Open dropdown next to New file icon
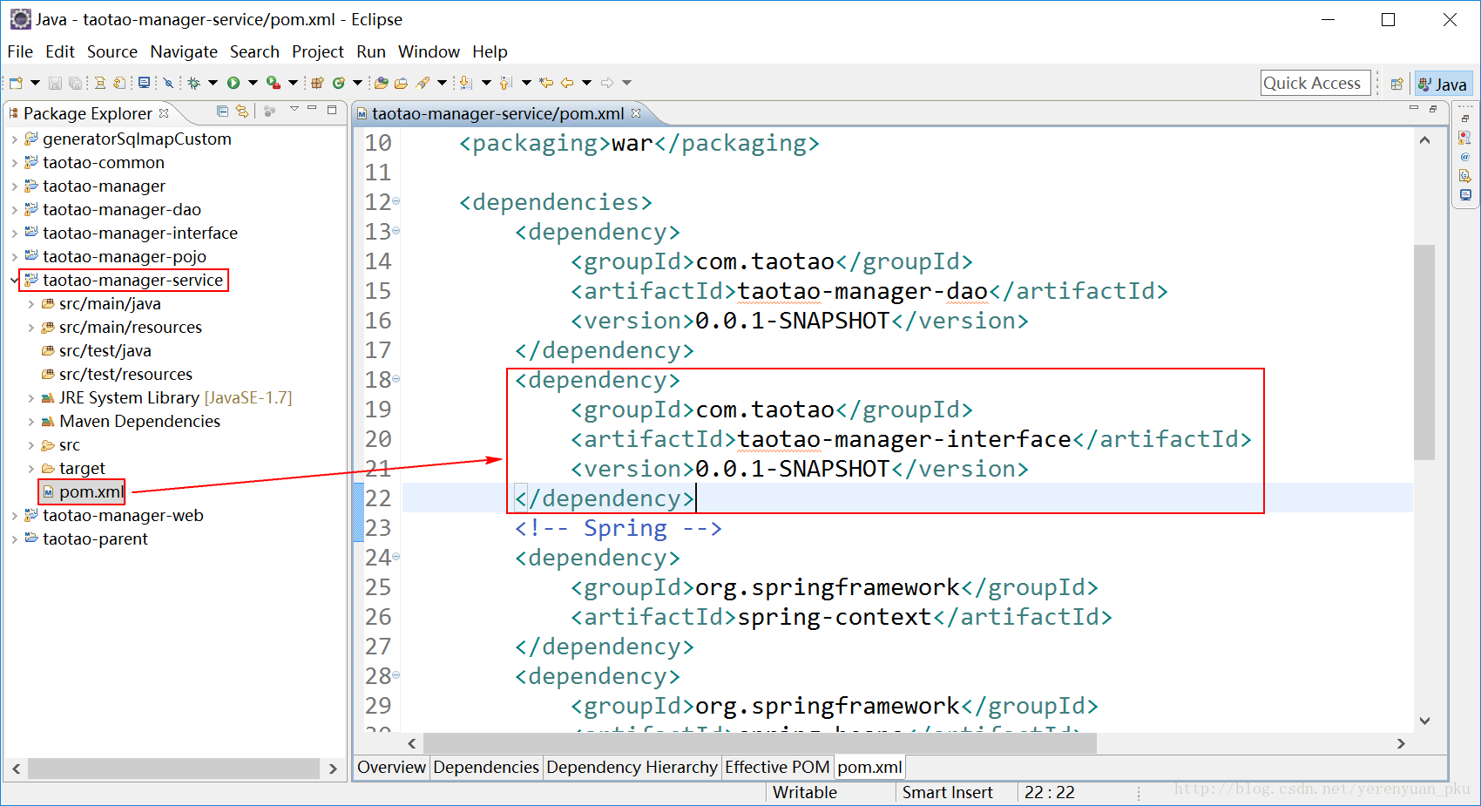Image resolution: width=1481 pixels, height=806 pixels. pyautogui.click(x=35, y=83)
